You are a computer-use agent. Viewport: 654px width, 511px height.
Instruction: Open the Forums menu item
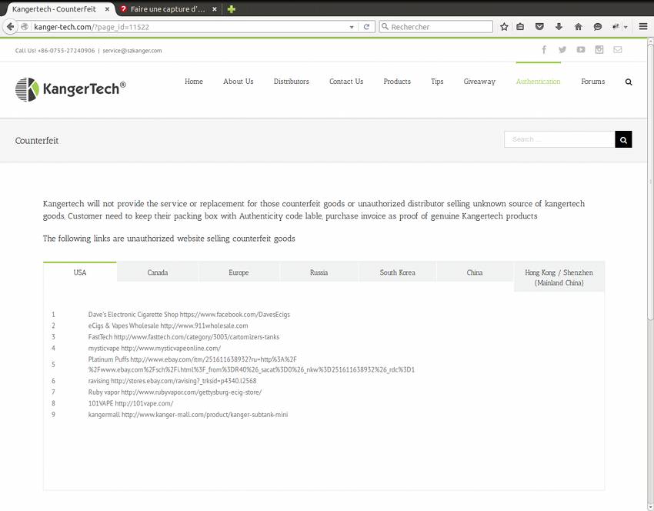(592, 82)
